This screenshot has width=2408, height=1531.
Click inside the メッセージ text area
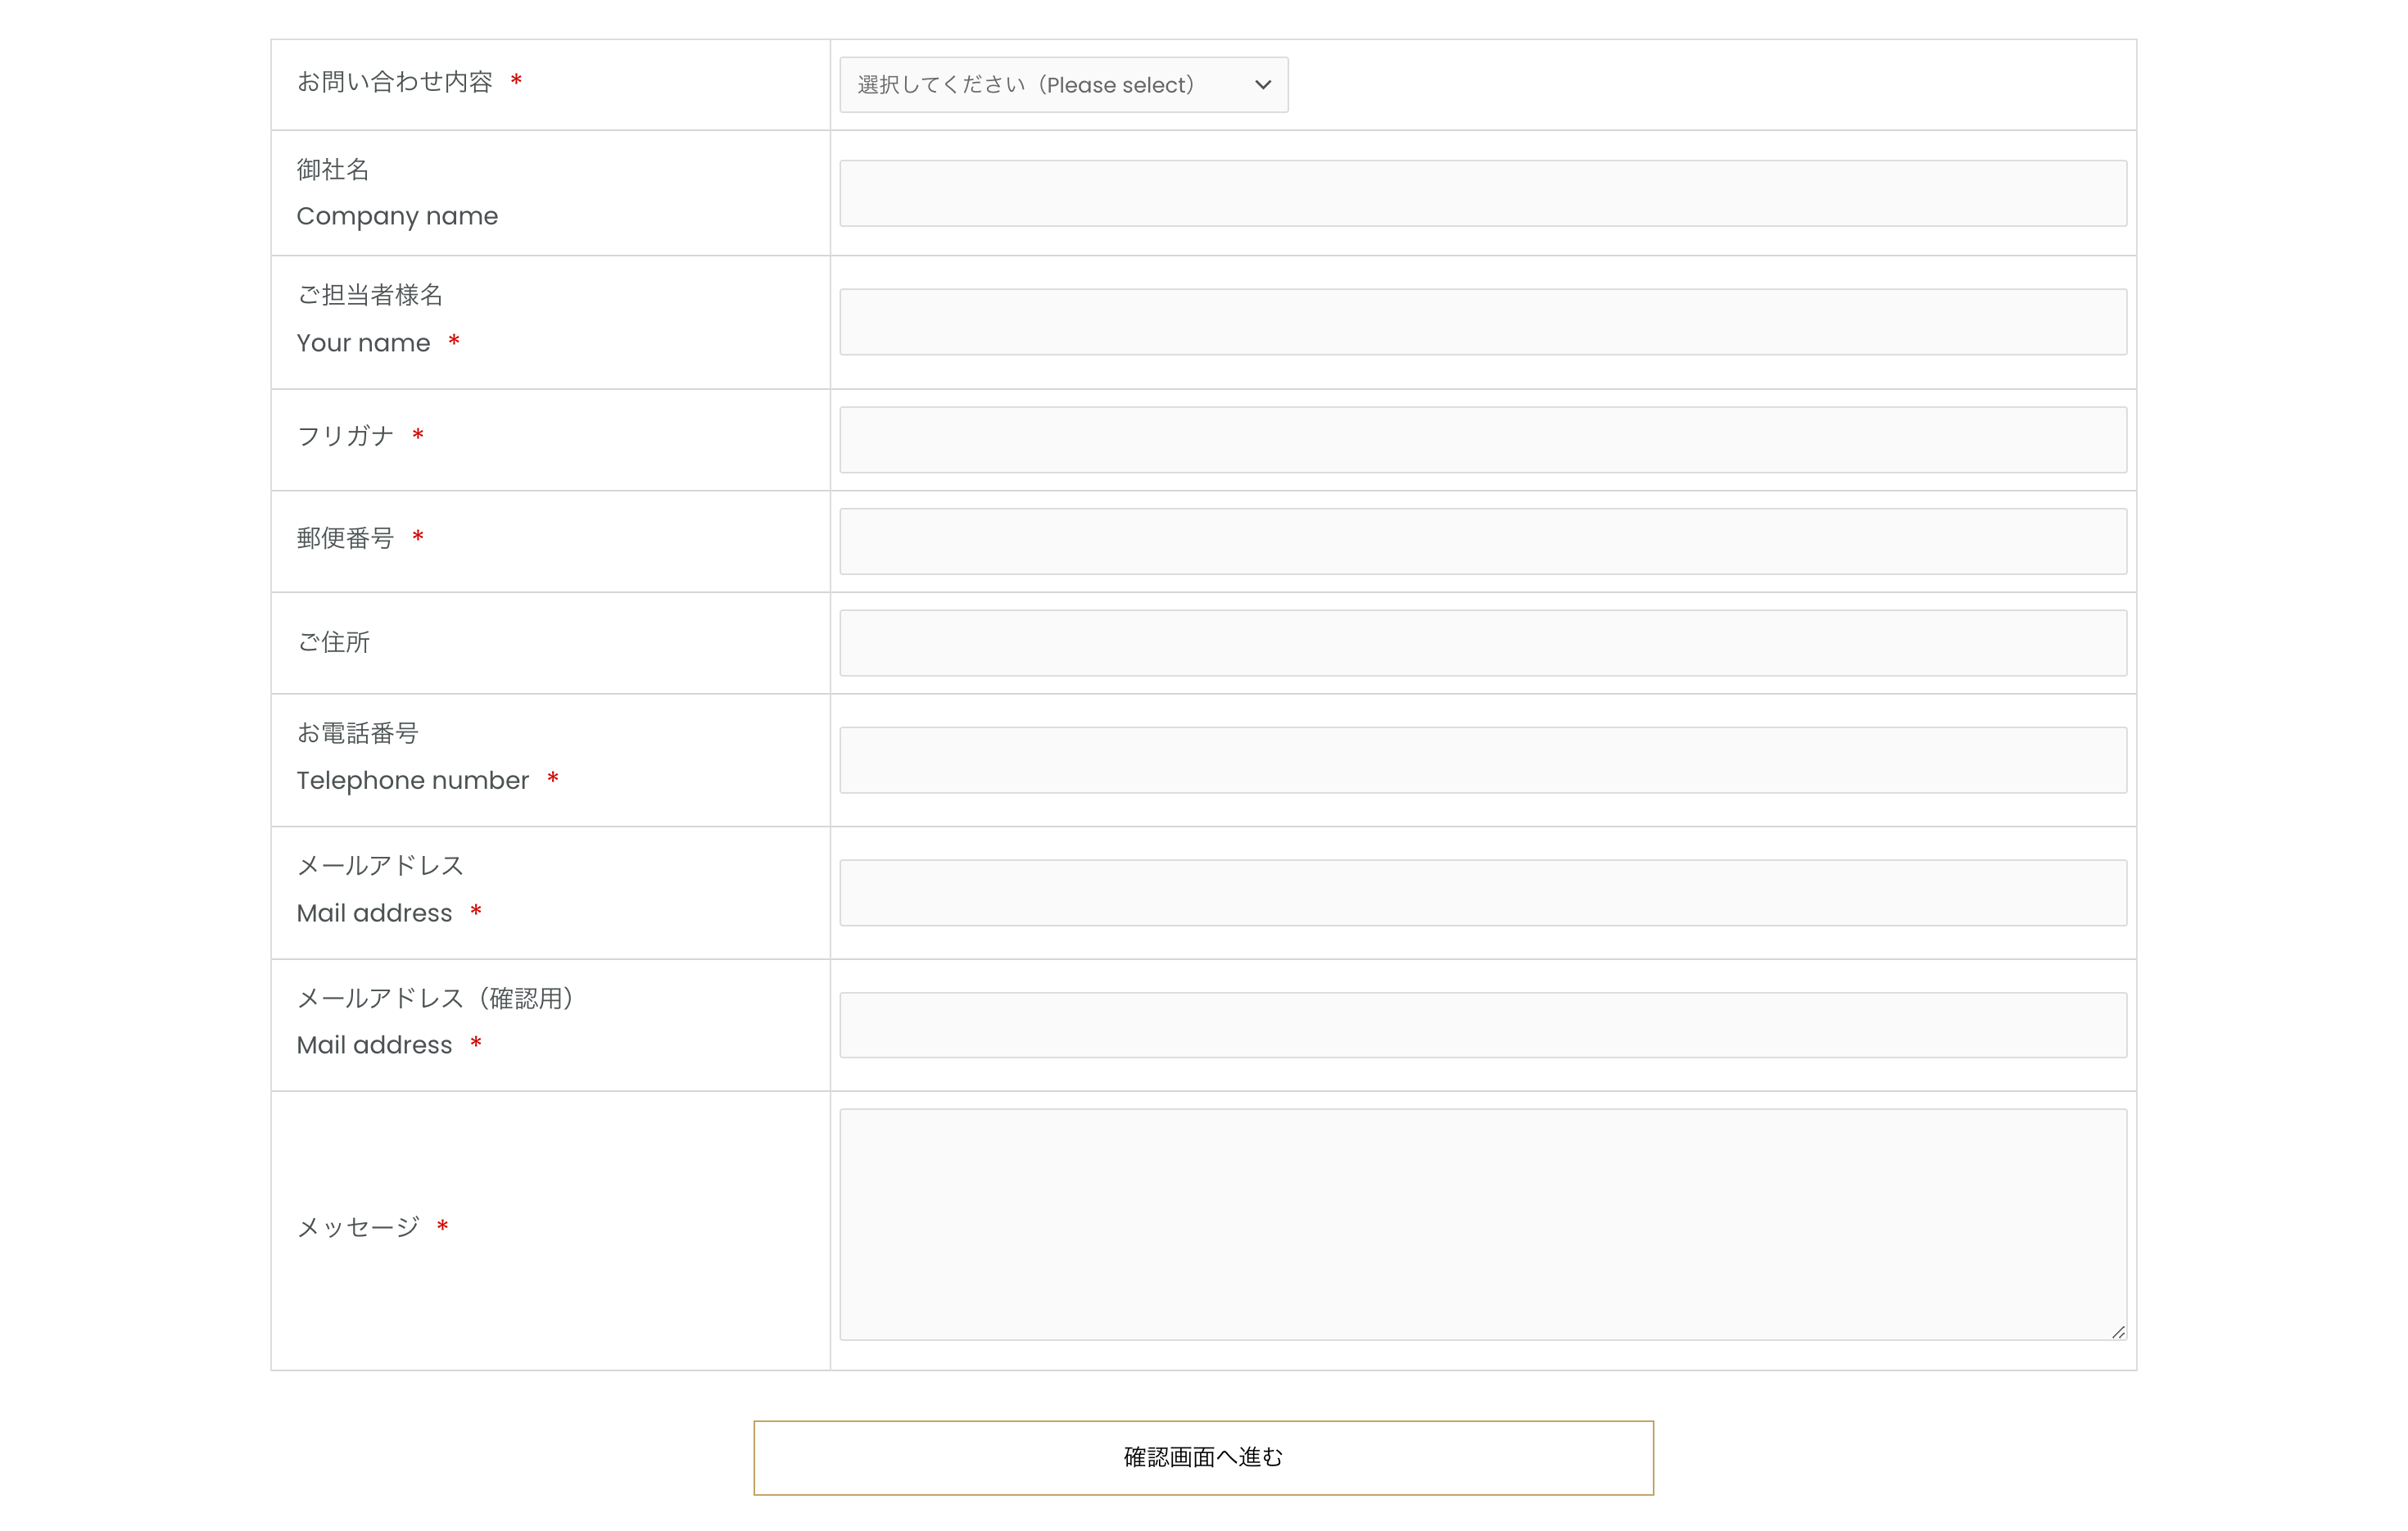[1482, 1224]
